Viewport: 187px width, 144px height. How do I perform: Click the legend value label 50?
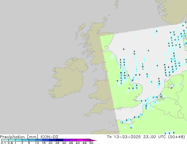(91, 143)
